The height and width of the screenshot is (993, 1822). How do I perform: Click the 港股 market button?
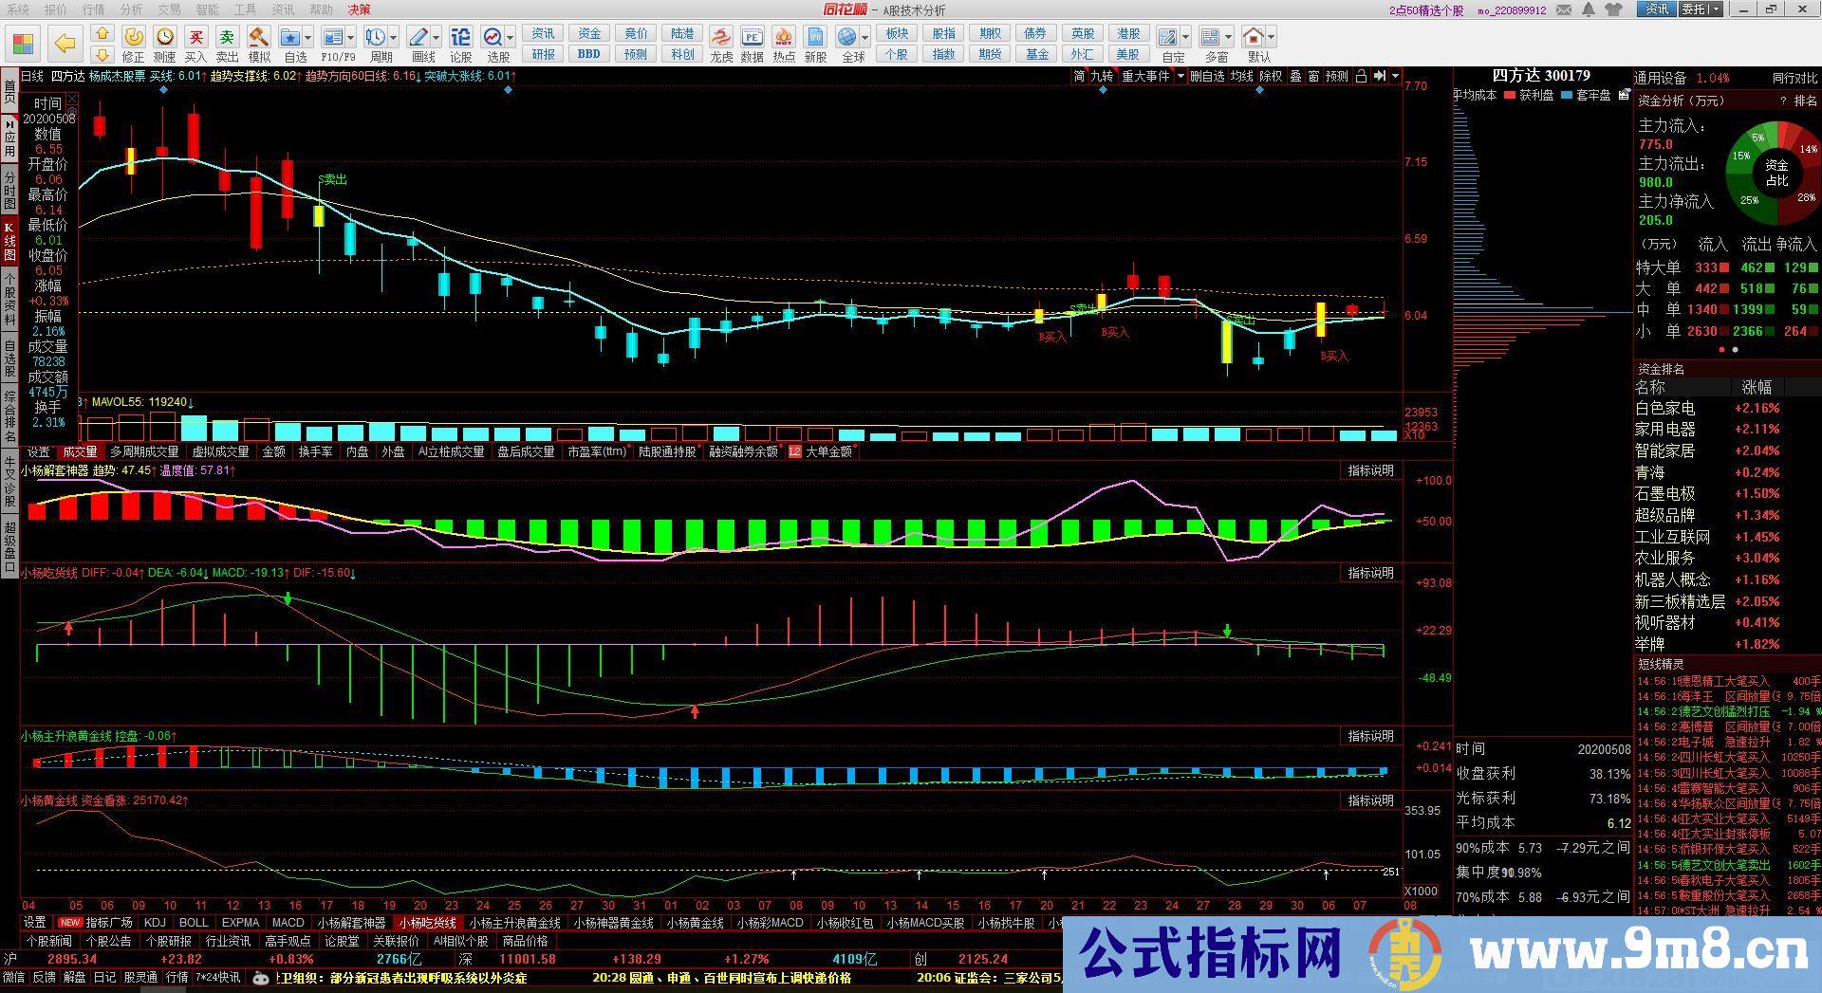1128,33
